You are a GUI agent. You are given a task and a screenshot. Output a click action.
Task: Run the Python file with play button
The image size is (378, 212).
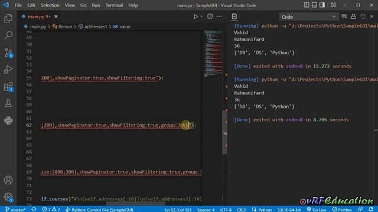pyautogui.click(x=195, y=16)
